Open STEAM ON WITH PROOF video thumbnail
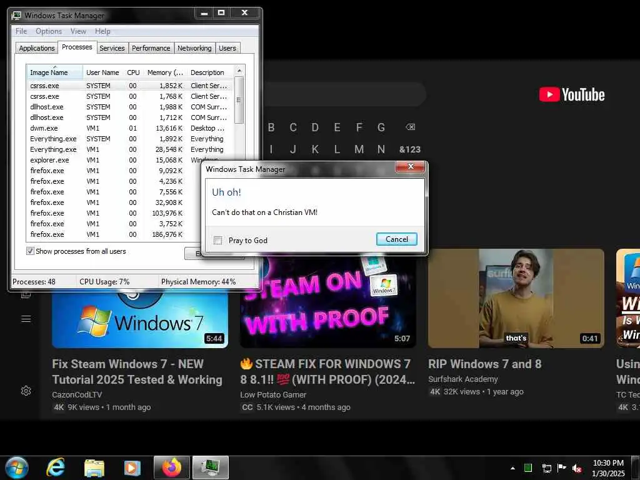Screen dimensions: 640x480 tap(329, 302)
